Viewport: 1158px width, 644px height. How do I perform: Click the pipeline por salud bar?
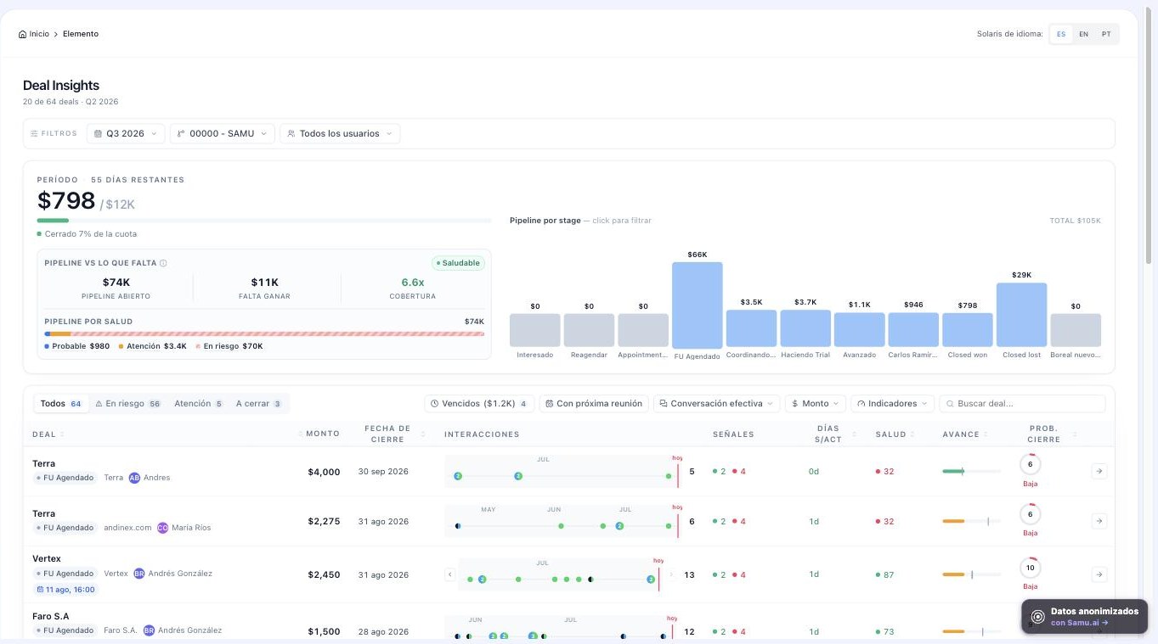[x=264, y=334]
